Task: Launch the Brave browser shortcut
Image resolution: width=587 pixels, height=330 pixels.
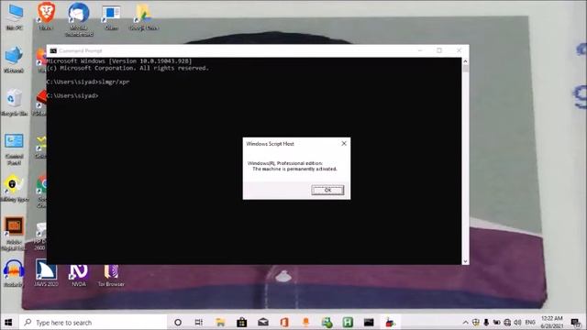Action: [46, 16]
